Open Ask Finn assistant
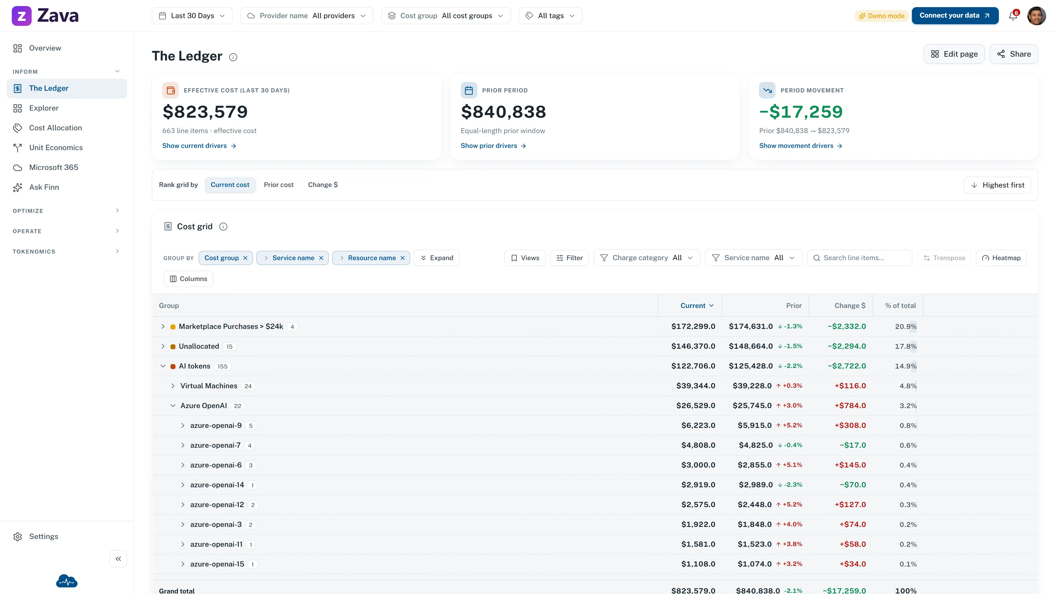The width and height of the screenshot is (1056, 594). (x=67, y=187)
